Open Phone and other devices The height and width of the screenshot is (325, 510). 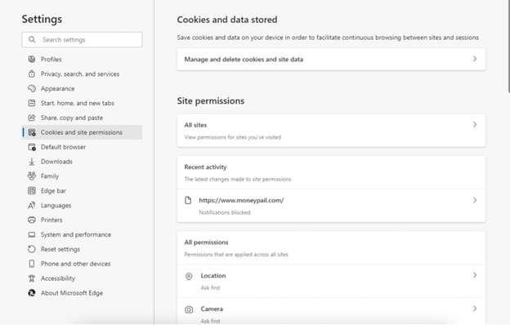(x=82, y=264)
